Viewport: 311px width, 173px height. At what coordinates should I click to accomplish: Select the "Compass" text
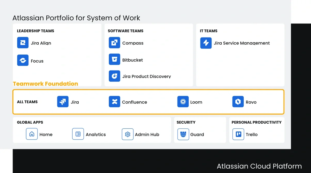(x=133, y=43)
